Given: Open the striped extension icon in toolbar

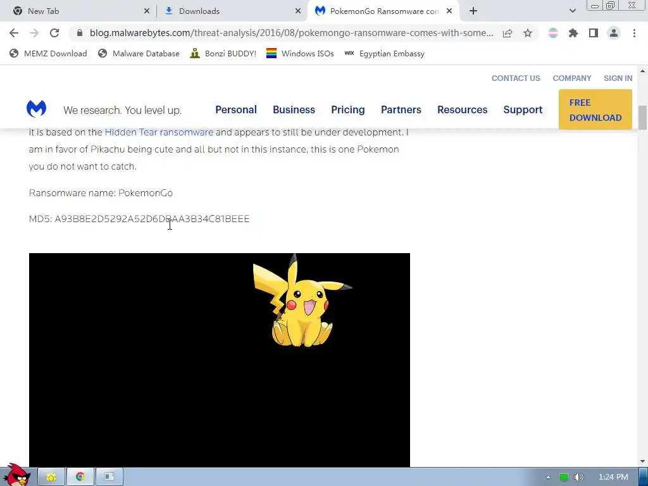Looking at the screenshot, I should click(553, 33).
